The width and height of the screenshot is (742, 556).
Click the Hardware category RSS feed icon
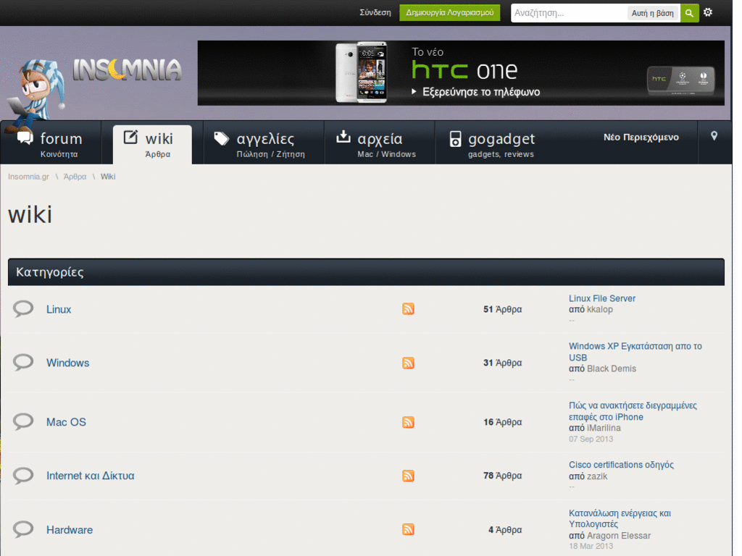pyautogui.click(x=408, y=529)
